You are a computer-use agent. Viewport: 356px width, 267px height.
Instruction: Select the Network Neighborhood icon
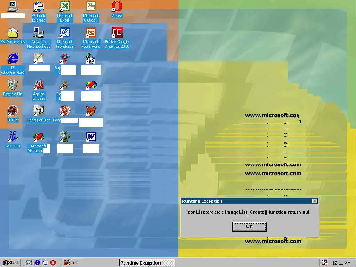click(39, 38)
